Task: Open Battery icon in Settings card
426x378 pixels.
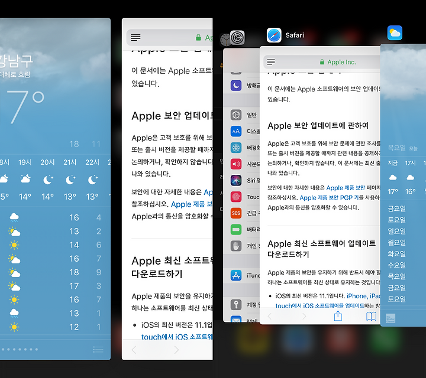Action: (236, 230)
